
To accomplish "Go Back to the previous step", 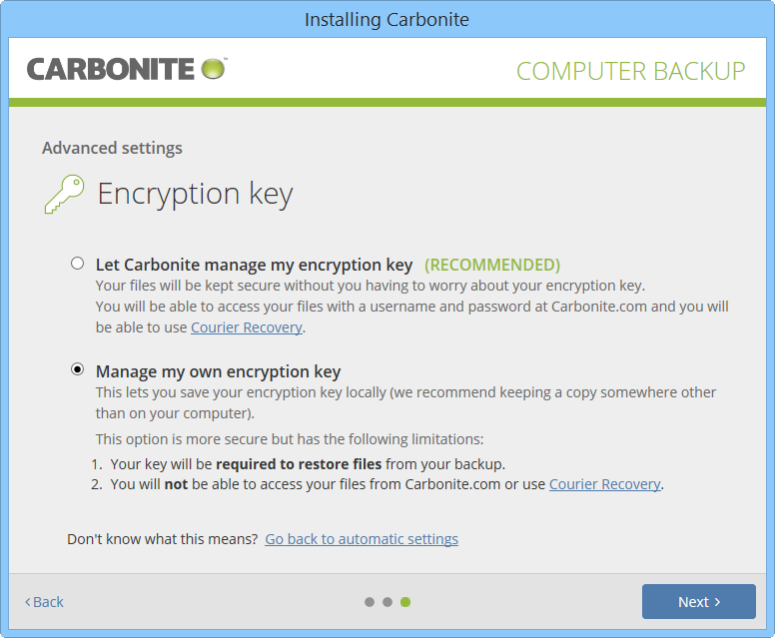I will pos(47,602).
